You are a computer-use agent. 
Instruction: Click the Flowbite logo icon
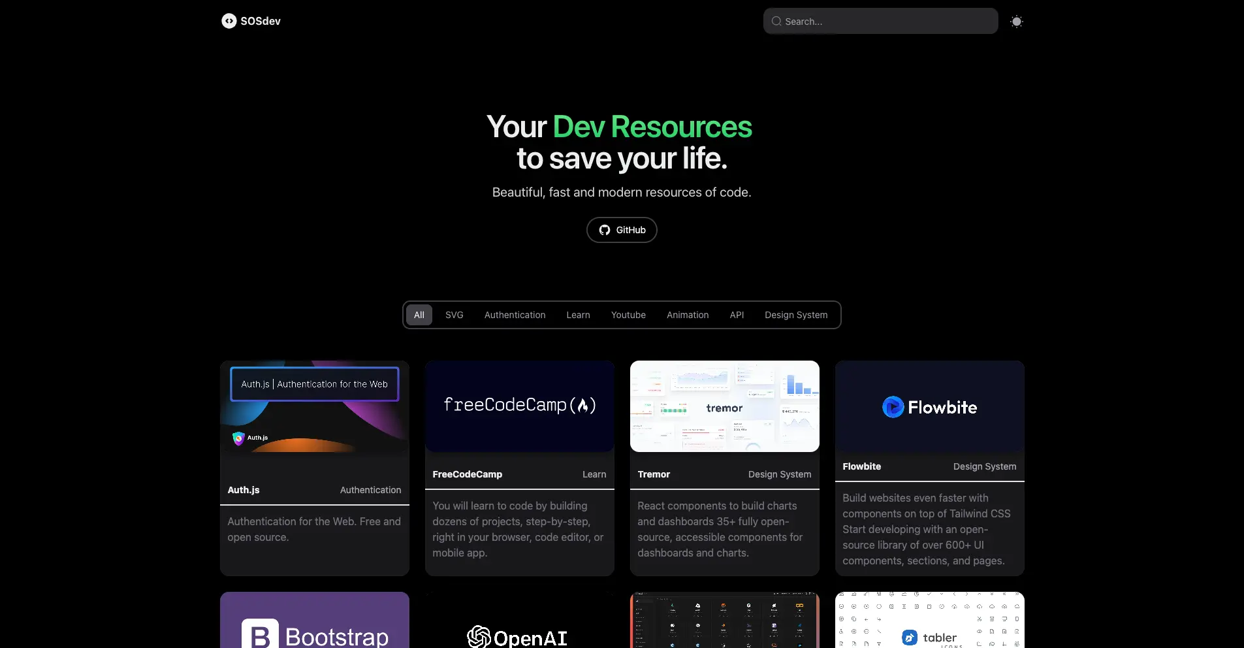[893, 406]
